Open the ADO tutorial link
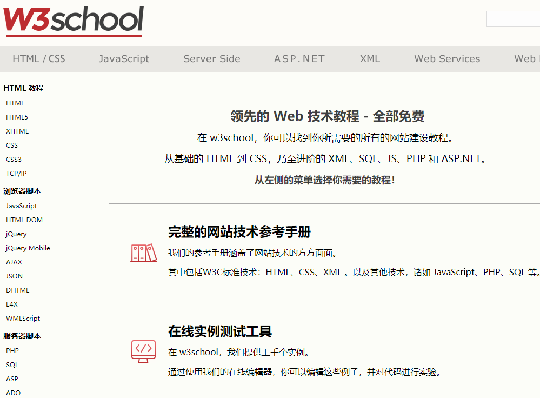 [13, 393]
